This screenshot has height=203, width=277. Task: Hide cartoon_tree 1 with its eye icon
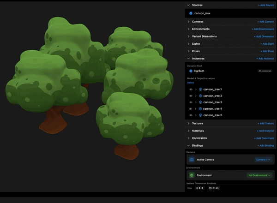(191, 90)
